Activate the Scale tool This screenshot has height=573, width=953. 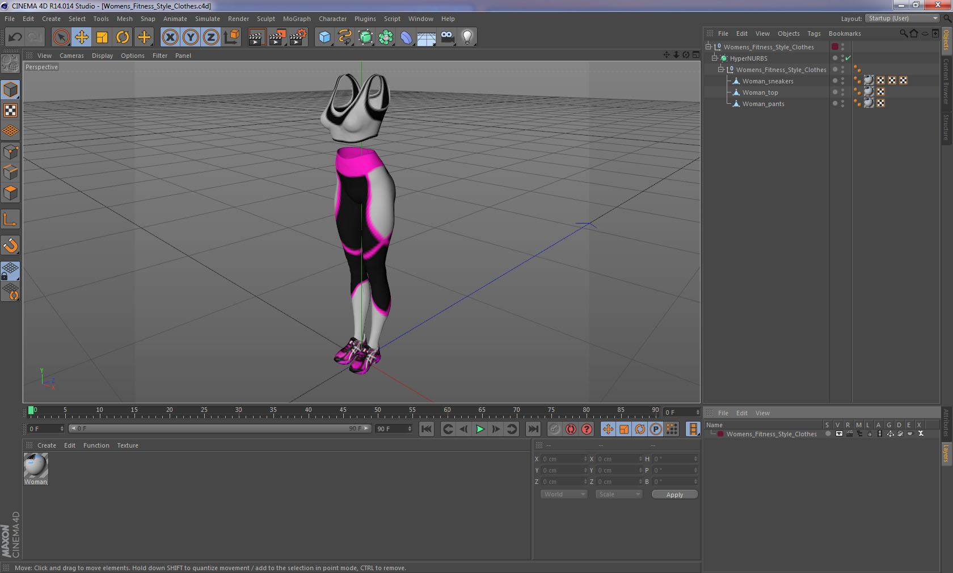[x=102, y=37]
